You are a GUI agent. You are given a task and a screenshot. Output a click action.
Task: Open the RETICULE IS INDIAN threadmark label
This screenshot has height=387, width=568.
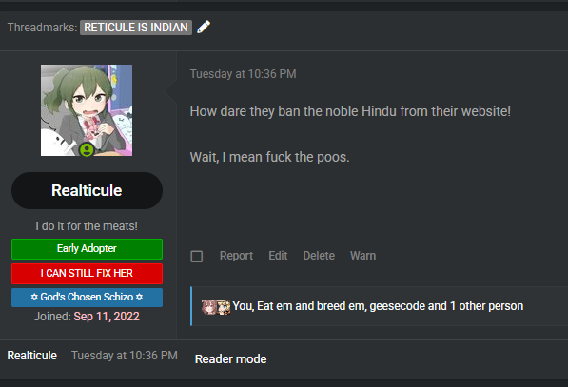point(136,28)
